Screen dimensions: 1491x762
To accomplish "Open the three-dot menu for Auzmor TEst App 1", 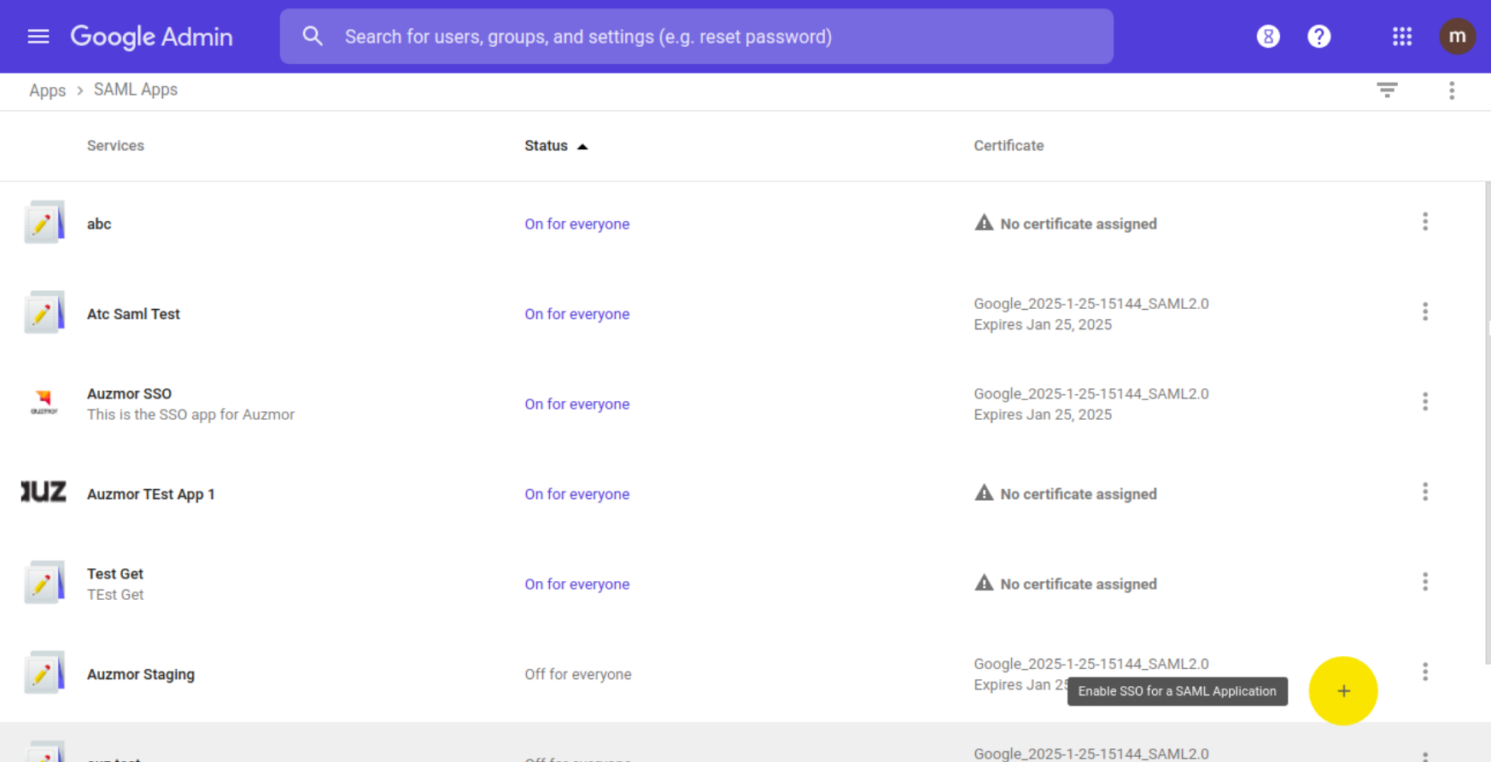I will (1425, 492).
